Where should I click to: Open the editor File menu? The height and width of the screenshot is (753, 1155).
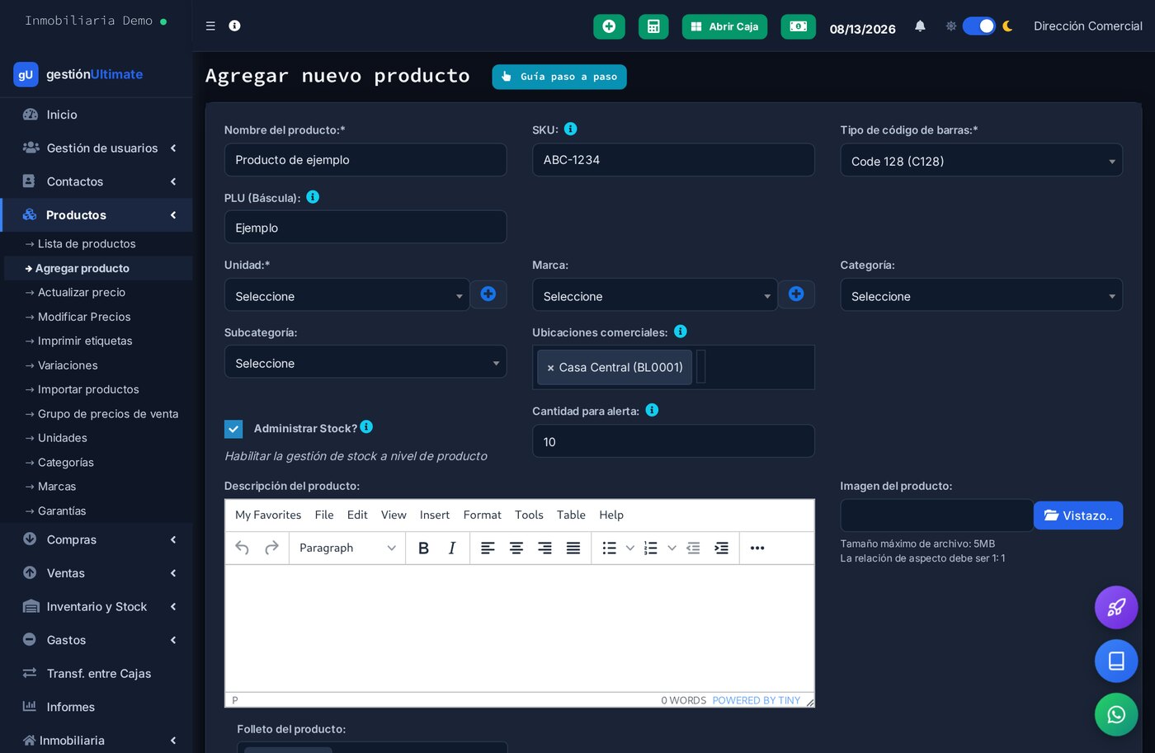324,515
